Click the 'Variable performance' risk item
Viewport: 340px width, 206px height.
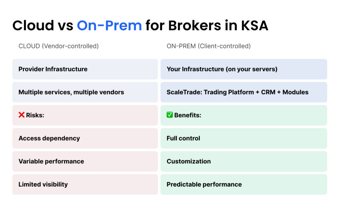(x=85, y=161)
